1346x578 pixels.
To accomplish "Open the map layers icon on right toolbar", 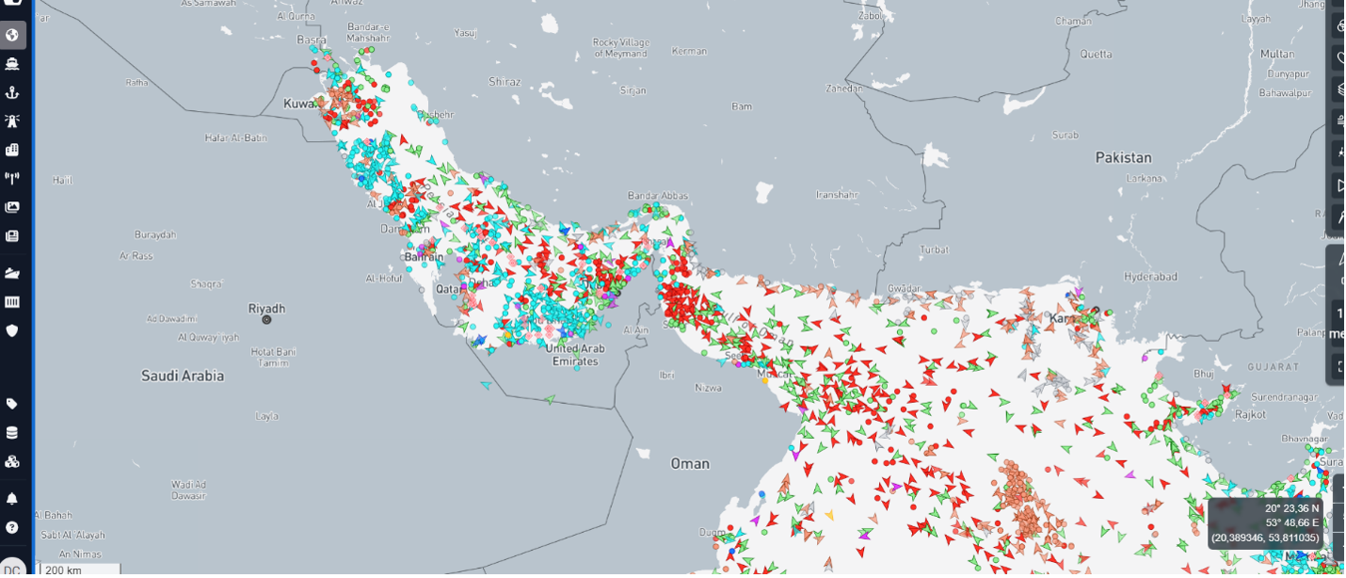I will 1339,89.
